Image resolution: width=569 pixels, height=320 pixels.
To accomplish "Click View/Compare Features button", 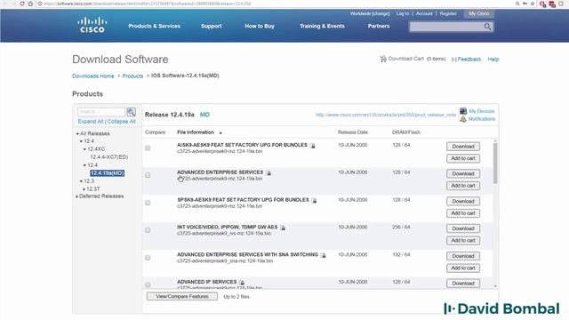I will (x=182, y=296).
